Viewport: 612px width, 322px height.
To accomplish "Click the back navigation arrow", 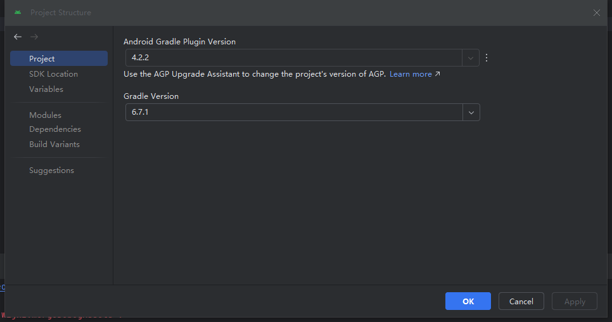I will click(18, 37).
